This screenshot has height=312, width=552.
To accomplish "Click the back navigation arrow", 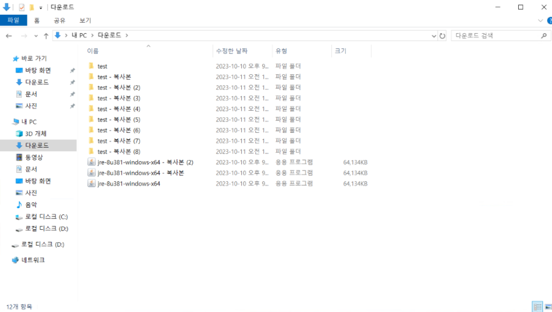I will (x=9, y=35).
